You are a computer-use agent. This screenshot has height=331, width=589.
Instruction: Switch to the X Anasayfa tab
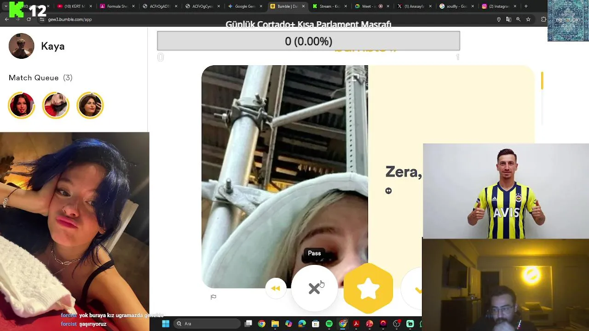[x=414, y=6]
